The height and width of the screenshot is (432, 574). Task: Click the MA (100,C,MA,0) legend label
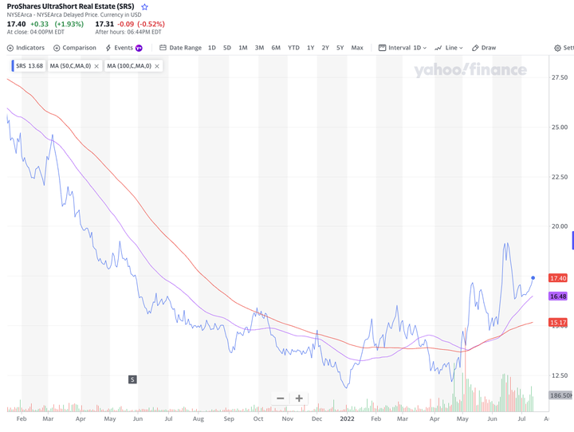click(129, 66)
